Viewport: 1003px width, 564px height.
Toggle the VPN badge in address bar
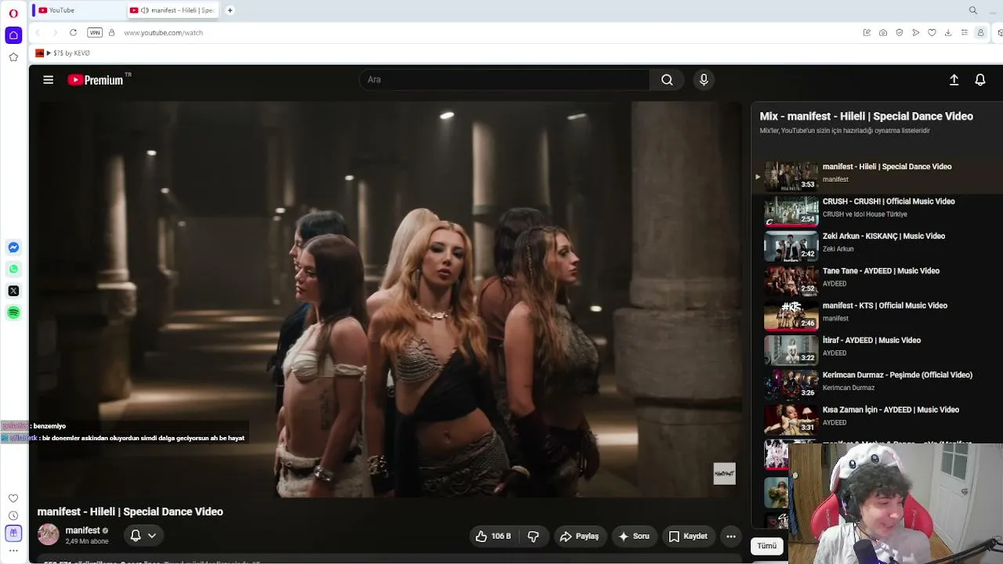[95, 33]
